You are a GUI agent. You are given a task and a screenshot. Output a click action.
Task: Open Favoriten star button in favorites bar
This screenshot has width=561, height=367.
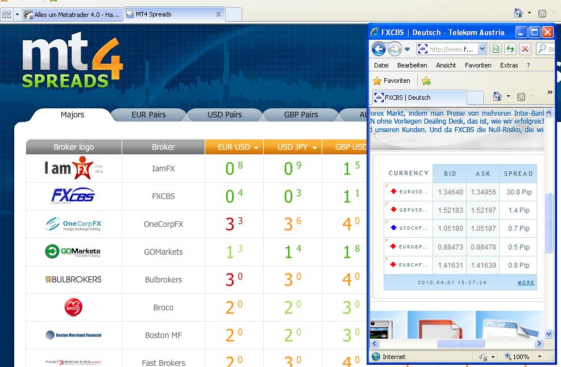tap(391, 81)
